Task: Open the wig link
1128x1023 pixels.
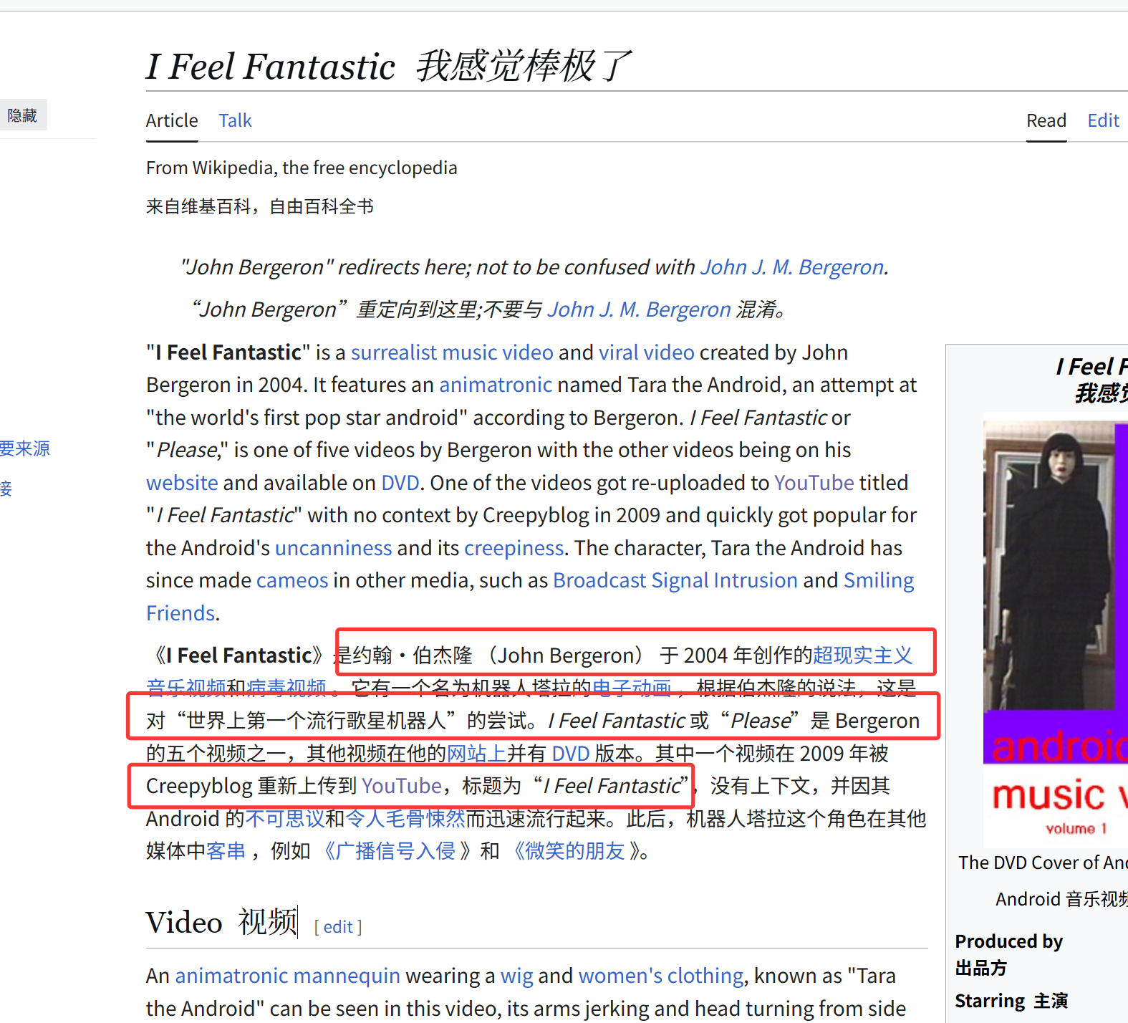Action: click(516, 976)
